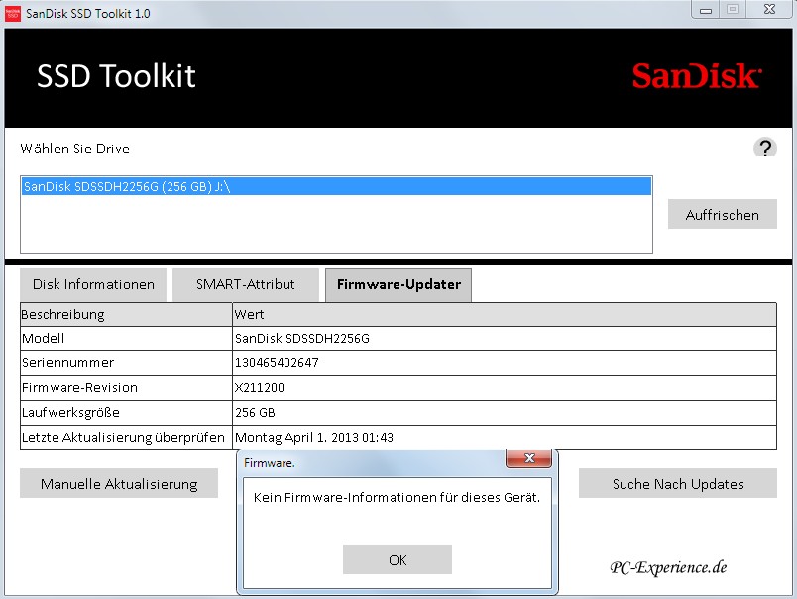
Task: Click the Kein Firmware-Informationen message text
Action: (397, 497)
